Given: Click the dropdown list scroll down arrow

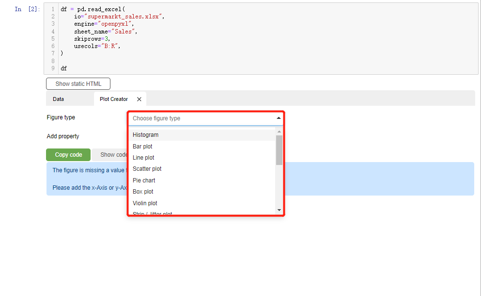Looking at the screenshot, I should click(279, 210).
